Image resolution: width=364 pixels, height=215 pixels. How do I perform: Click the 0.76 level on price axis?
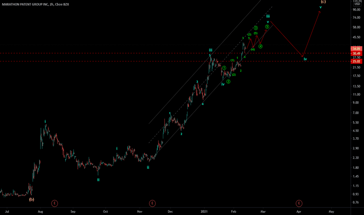(x=356, y=202)
